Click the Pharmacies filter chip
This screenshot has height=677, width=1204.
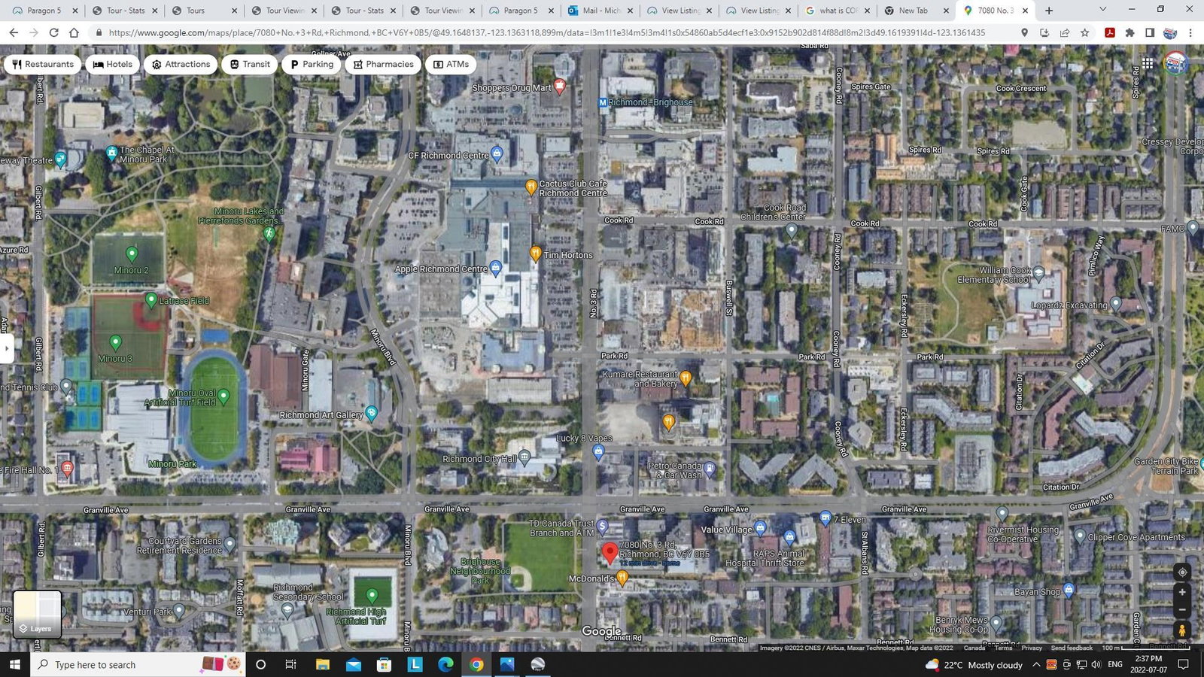383,65
